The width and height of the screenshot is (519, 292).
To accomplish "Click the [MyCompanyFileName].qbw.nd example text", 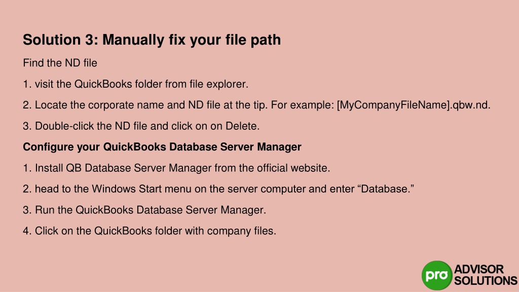I will pyautogui.click(x=414, y=105).
